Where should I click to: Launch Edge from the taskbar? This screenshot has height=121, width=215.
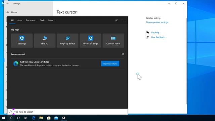(34, 118)
